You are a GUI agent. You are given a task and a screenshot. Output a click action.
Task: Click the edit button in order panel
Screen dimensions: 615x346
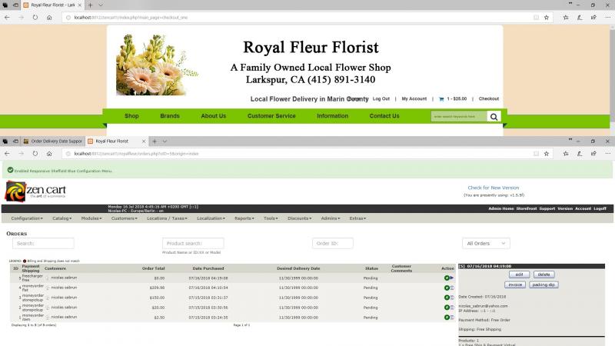point(520,274)
